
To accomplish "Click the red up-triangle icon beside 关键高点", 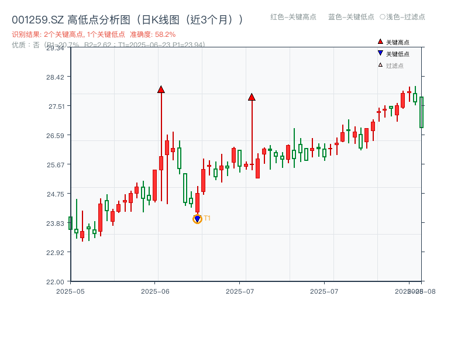I will (380, 42).
